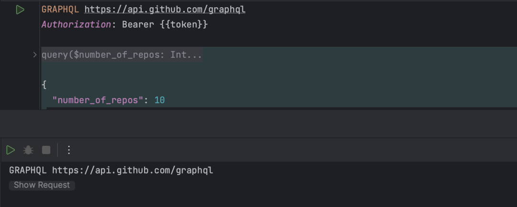Click the "number_of_repos" JSON key
The image size is (517, 207).
(x=98, y=100)
